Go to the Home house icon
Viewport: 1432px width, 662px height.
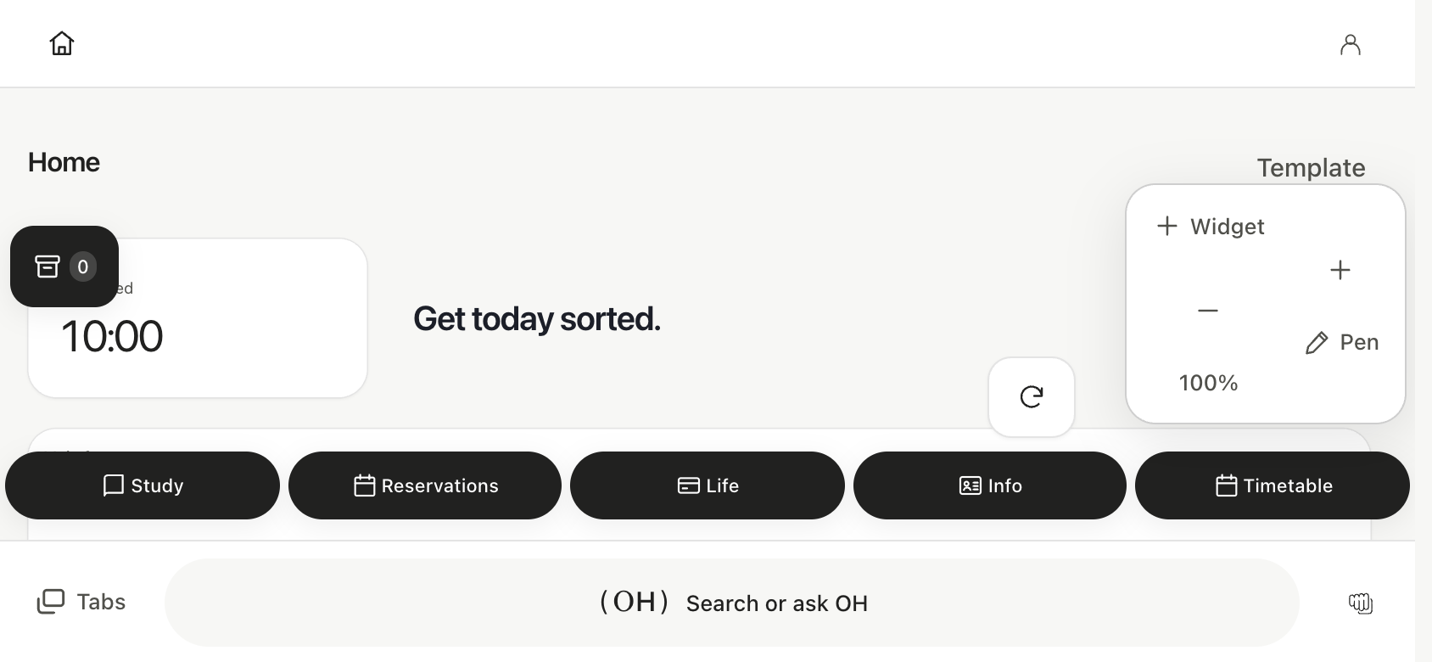(62, 43)
